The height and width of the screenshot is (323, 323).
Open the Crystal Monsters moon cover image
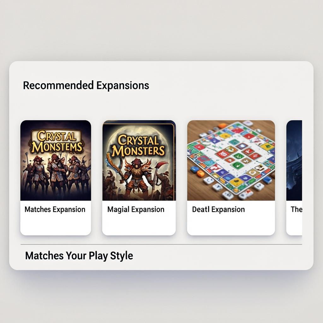(x=139, y=160)
